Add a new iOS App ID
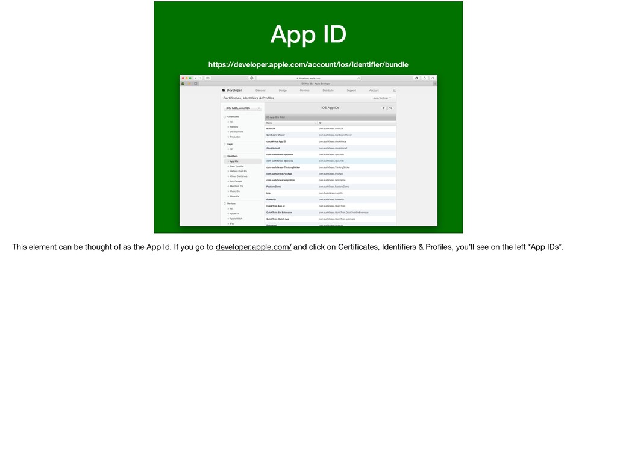 tap(383, 108)
